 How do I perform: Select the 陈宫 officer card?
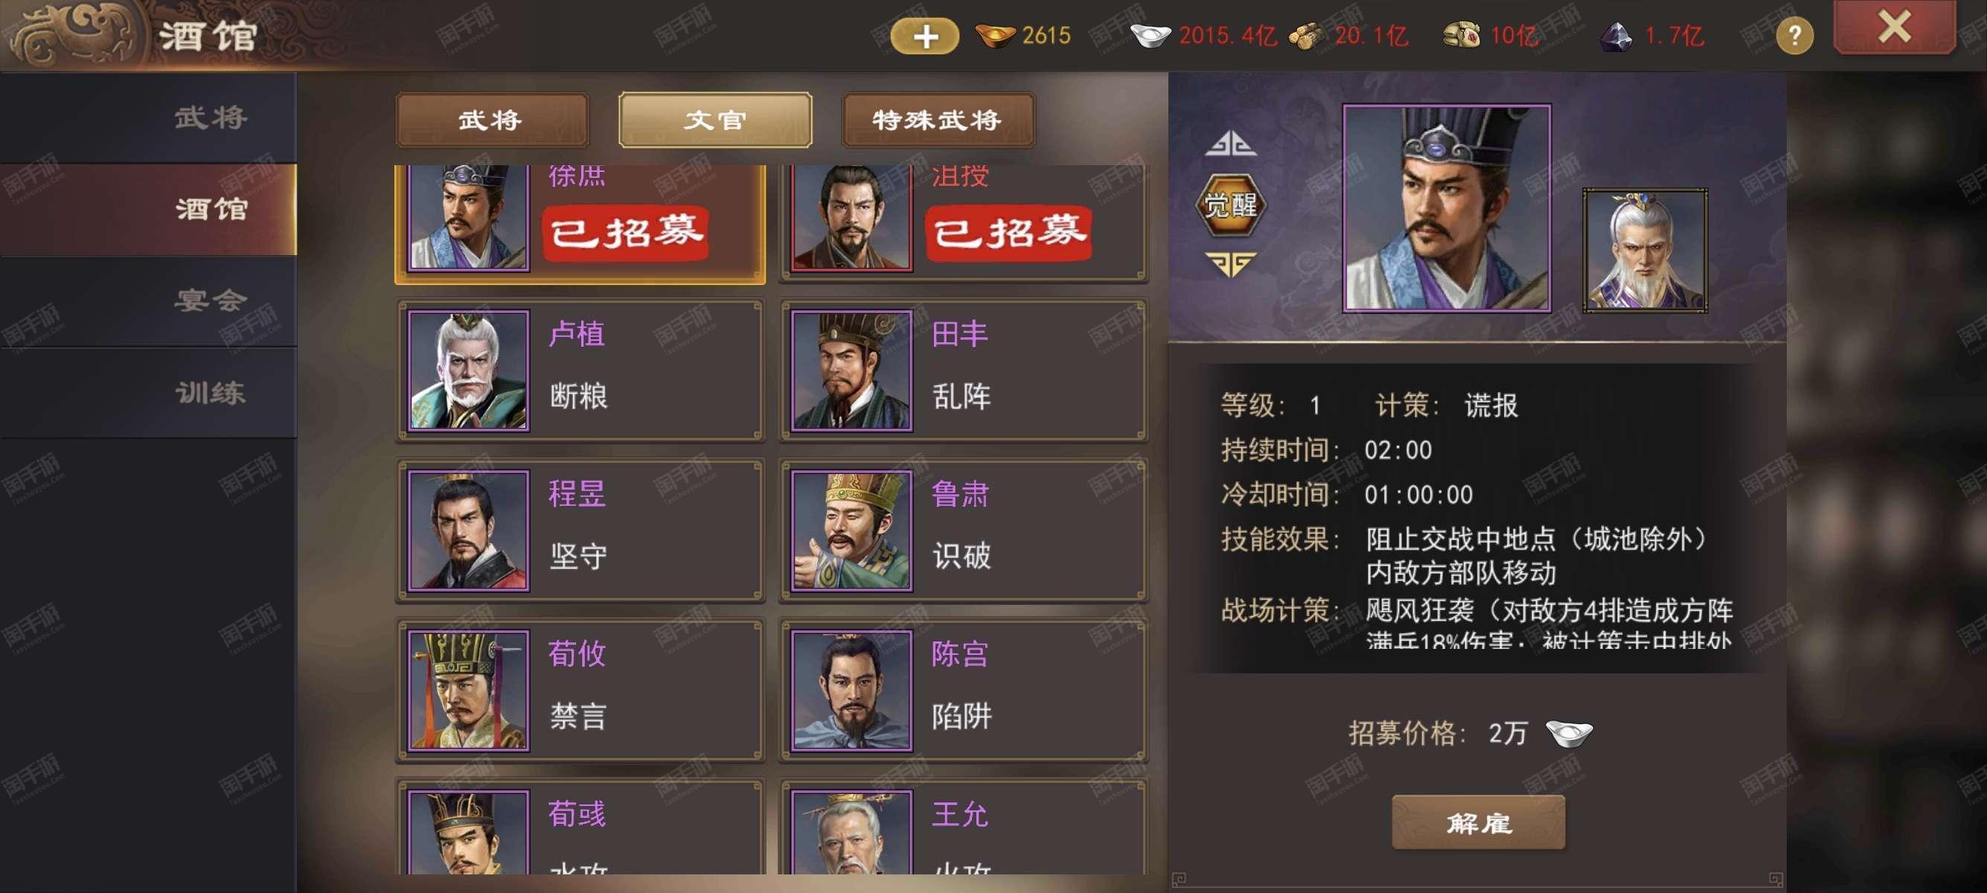point(964,691)
